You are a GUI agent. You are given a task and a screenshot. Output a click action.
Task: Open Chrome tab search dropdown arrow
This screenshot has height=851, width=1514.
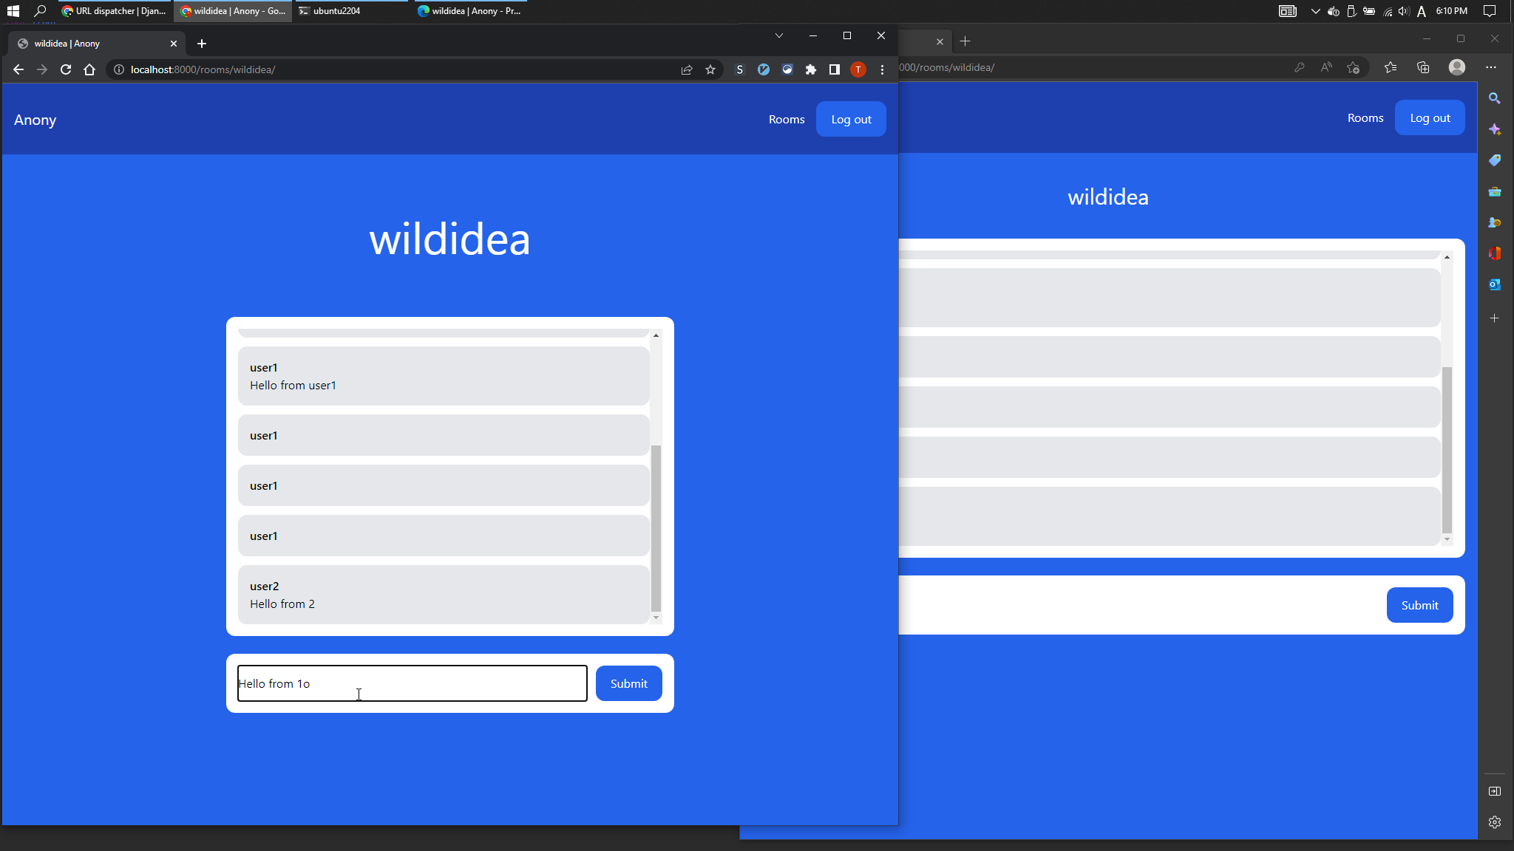(778, 35)
